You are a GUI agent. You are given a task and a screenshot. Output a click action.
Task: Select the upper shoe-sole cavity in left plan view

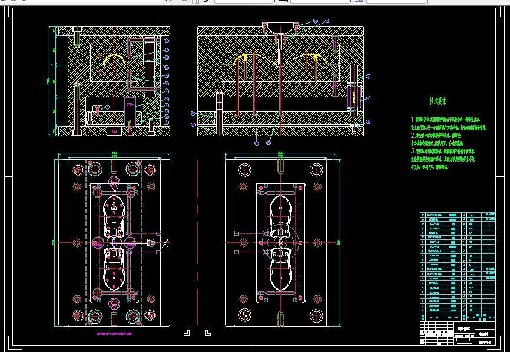point(113,215)
